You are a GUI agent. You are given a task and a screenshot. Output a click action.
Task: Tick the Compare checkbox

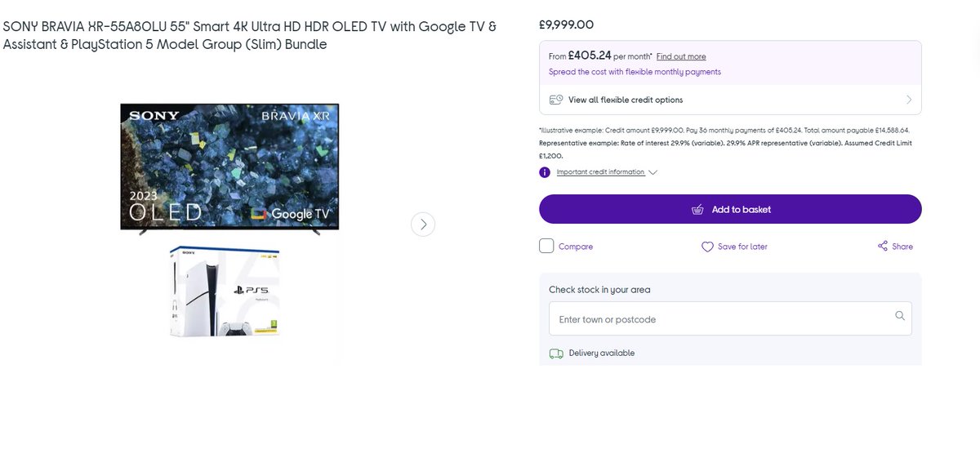point(546,246)
